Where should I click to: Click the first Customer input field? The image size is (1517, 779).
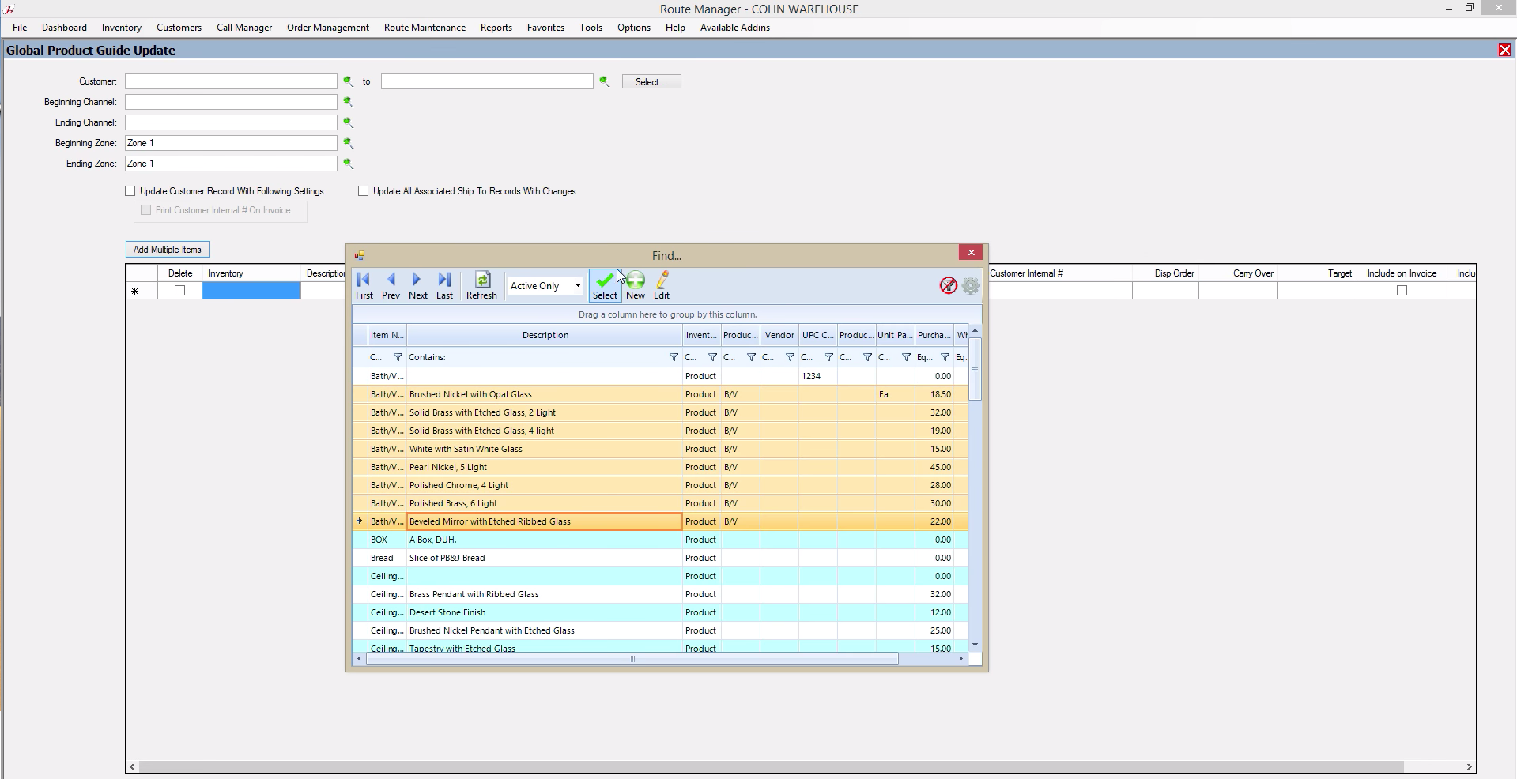coord(231,81)
